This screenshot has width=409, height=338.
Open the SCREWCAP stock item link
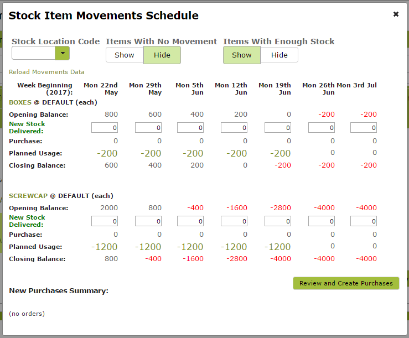coord(28,196)
